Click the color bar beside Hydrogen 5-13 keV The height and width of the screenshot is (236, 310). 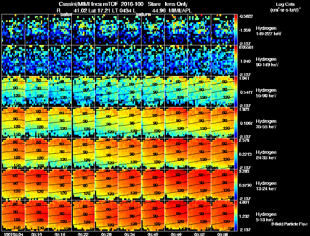[236, 215]
